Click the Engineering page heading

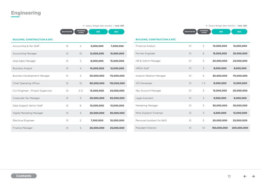tap(26, 13)
